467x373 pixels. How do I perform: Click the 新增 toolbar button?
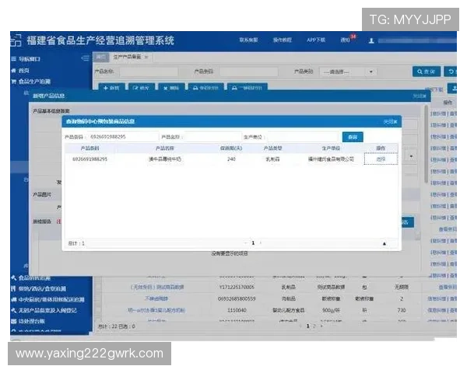(x=111, y=88)
